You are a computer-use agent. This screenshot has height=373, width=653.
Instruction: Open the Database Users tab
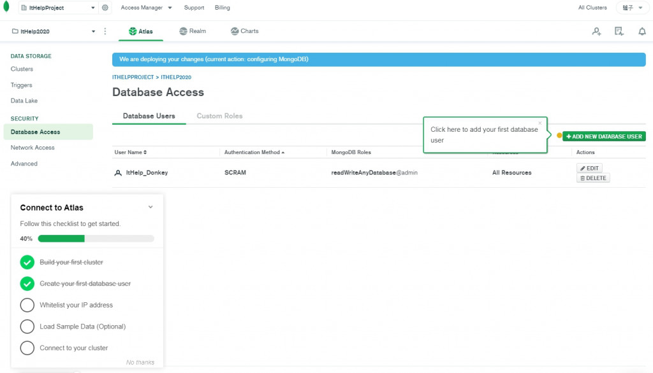(x=149, y=116)
